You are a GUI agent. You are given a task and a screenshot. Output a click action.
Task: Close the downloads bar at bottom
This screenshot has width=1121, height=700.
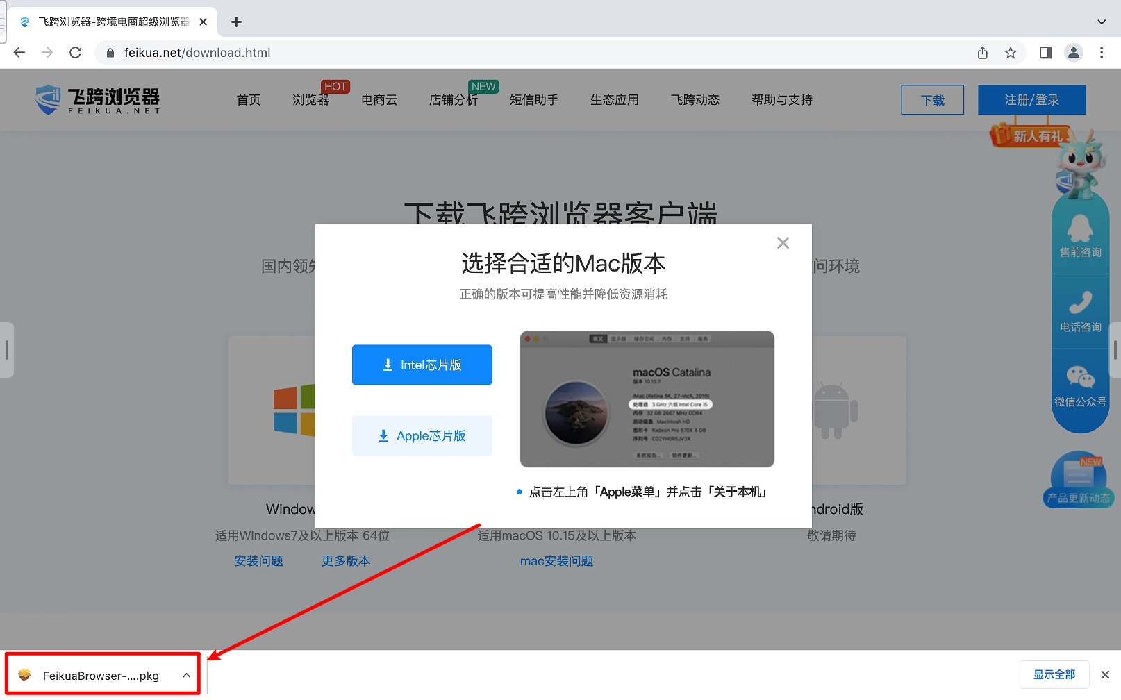(1105, 675)
